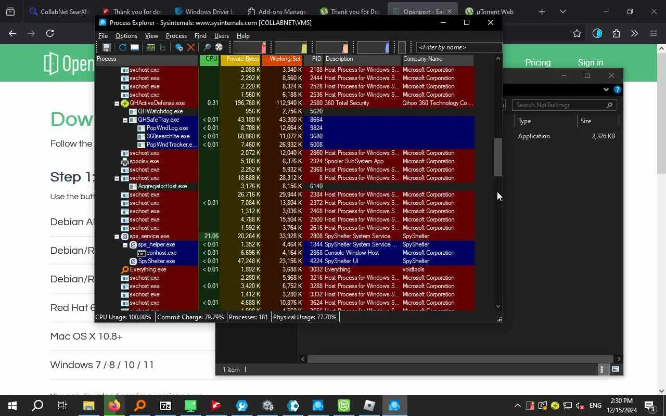Click the Roblox taskbar icon
666x416 pixels.
click(x=369, y=406)
